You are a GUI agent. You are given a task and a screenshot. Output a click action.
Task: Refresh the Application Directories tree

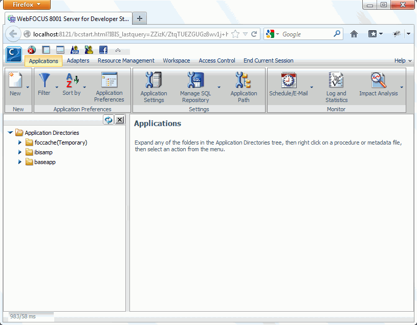[108, 120]
